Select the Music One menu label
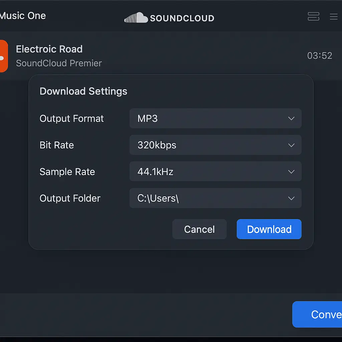Viewport: 342px width, 342px height. 23,15
